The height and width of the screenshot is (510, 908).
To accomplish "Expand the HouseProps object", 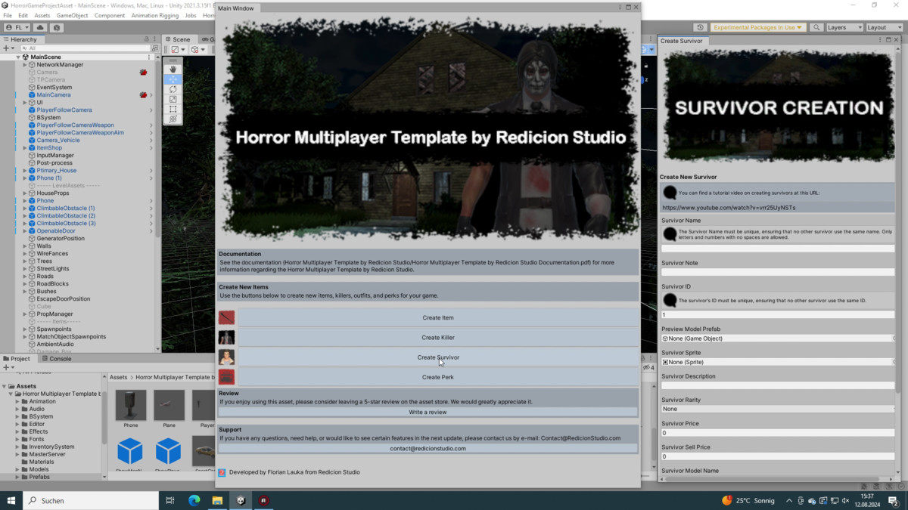I will point(25,193).
